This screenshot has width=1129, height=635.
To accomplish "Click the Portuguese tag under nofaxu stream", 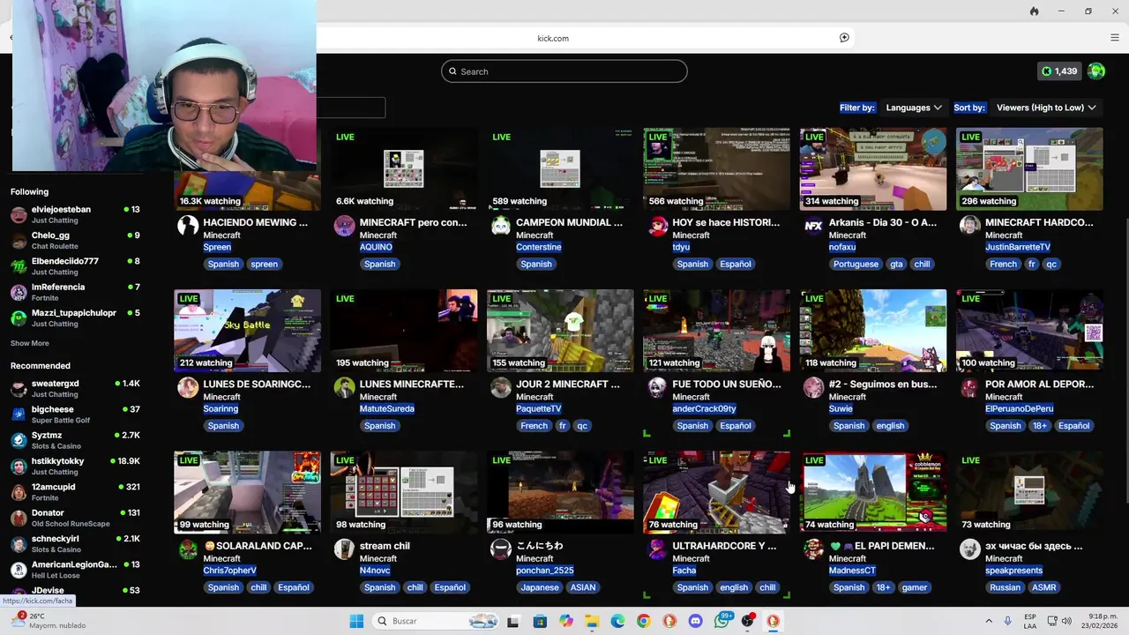I will pos(856,264).
